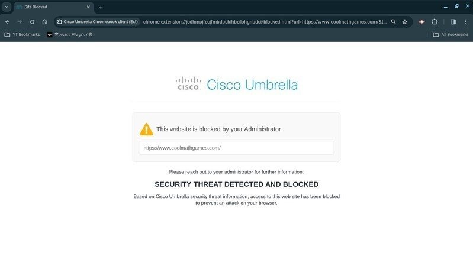
Task: Click the blocked coolmathgames URL field
Action: click(236, 148)
